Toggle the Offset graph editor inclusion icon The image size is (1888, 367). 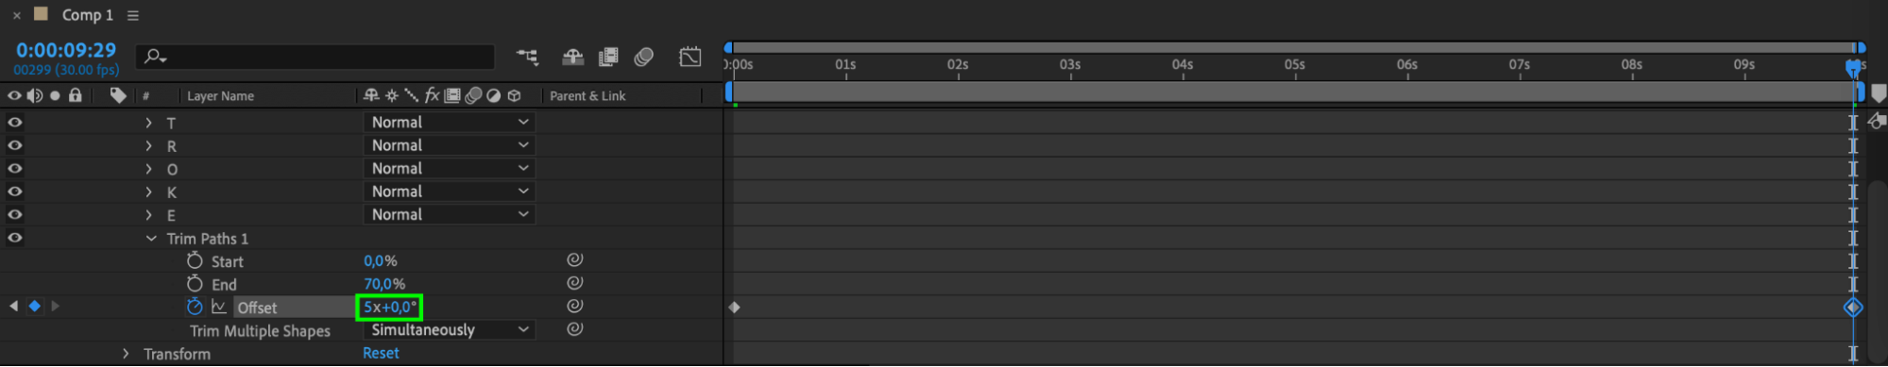(x=219, y=307)
